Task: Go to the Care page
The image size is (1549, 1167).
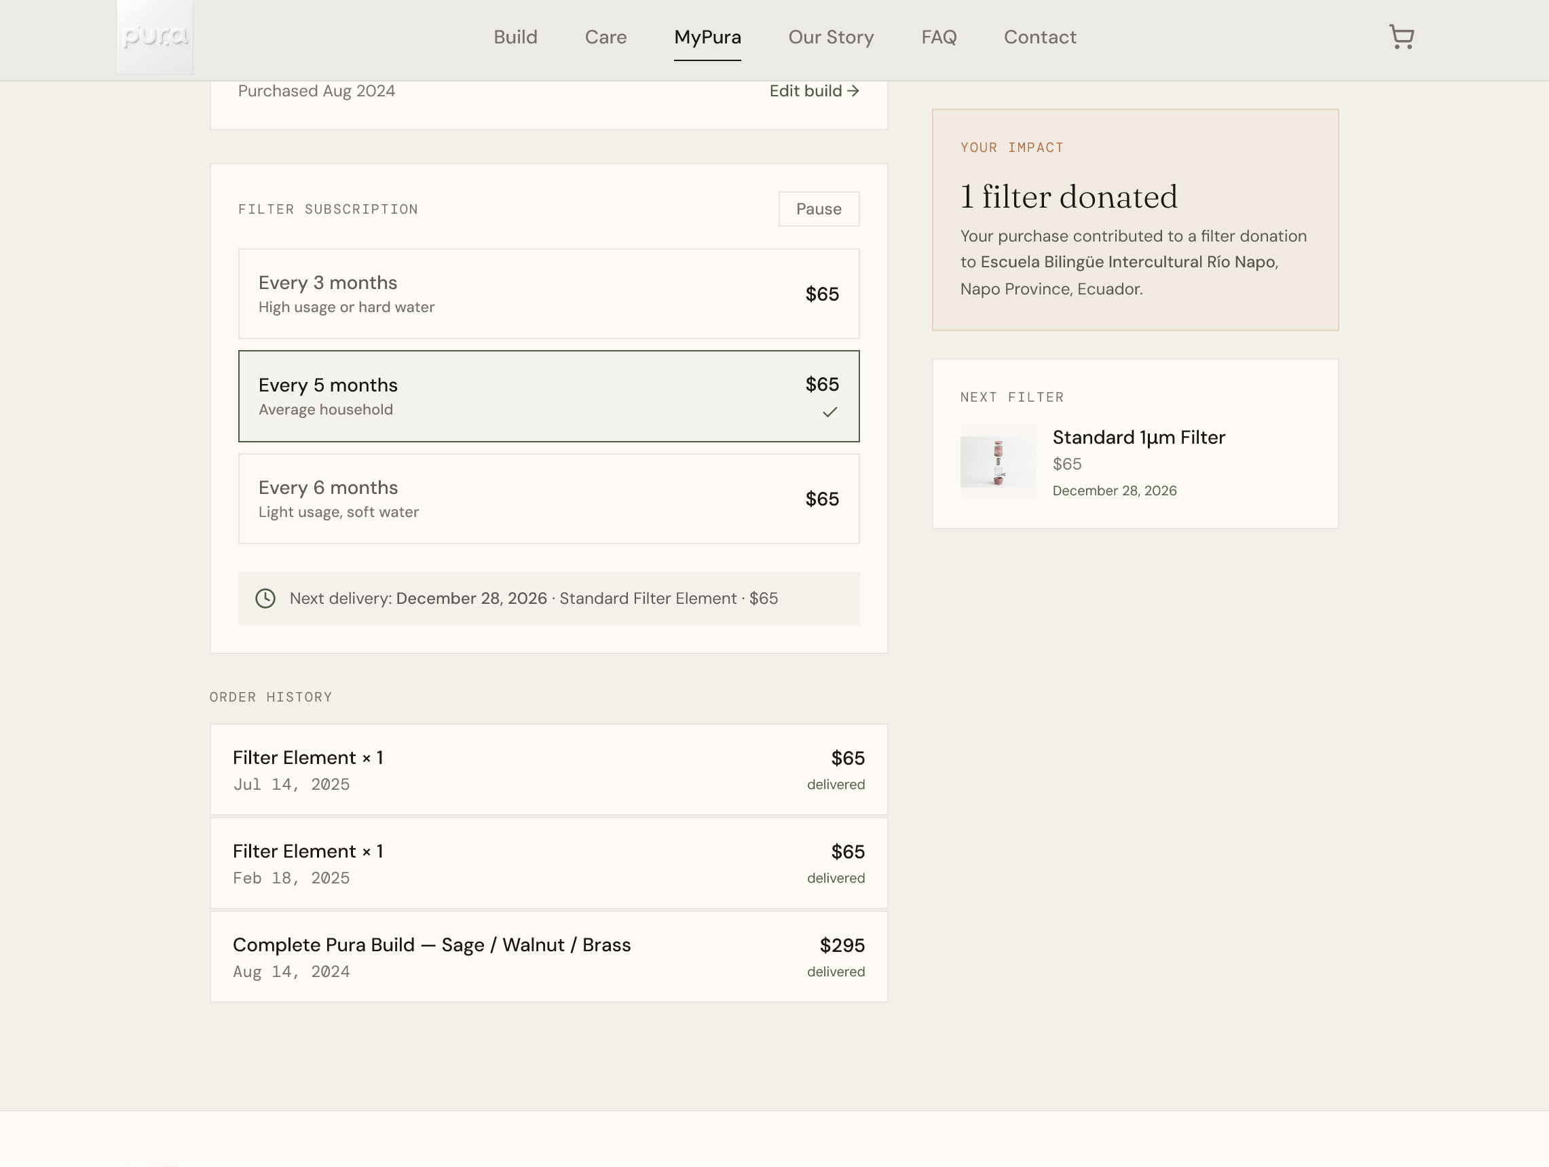Action: click(605, 37)
